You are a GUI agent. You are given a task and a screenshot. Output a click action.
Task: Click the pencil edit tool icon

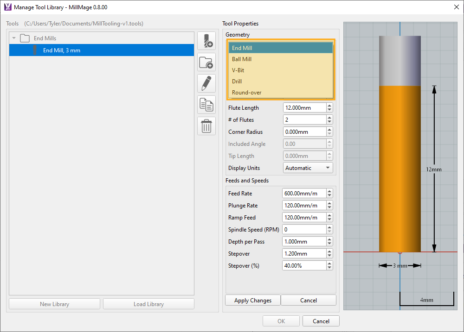(x=206, y=83)
